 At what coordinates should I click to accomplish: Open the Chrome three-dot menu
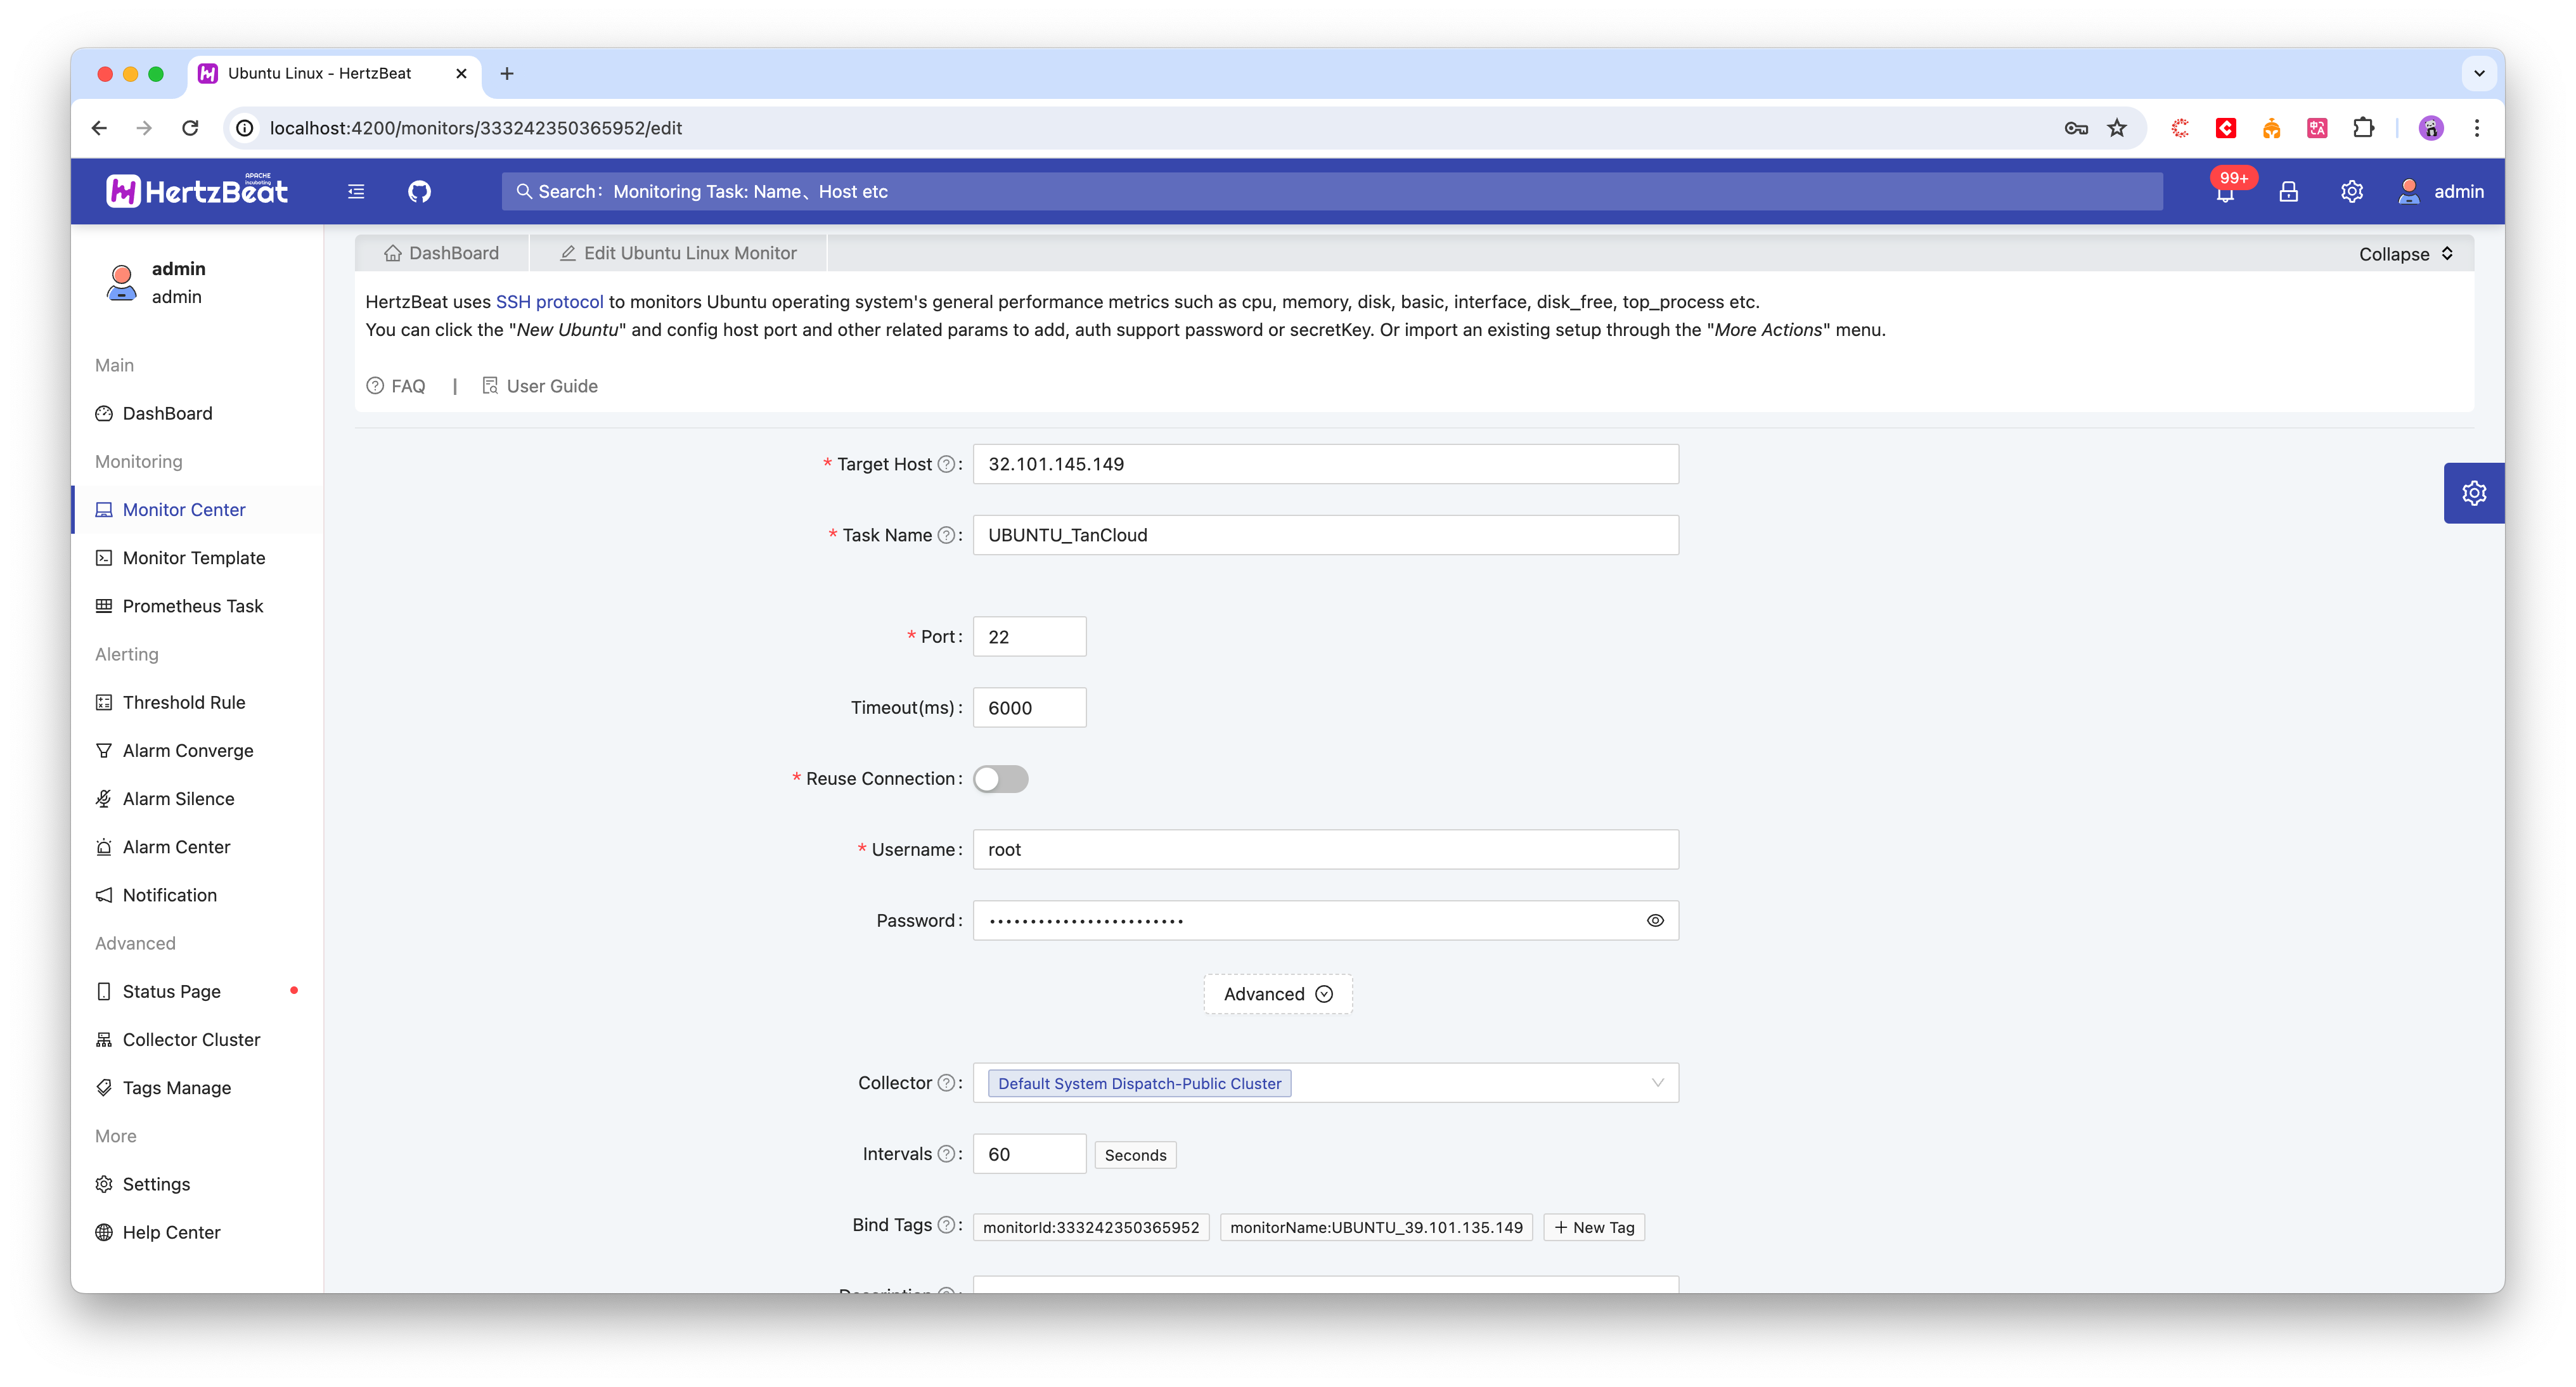(2476, 128)
